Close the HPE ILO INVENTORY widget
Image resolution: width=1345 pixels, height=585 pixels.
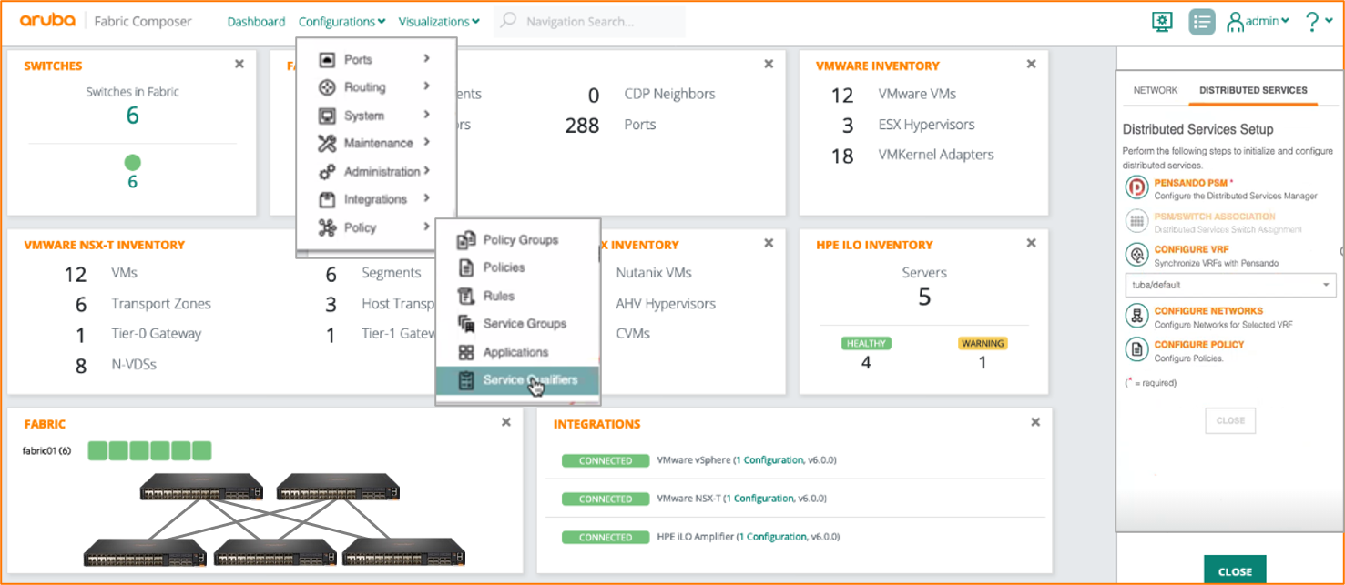point(1031,243)
